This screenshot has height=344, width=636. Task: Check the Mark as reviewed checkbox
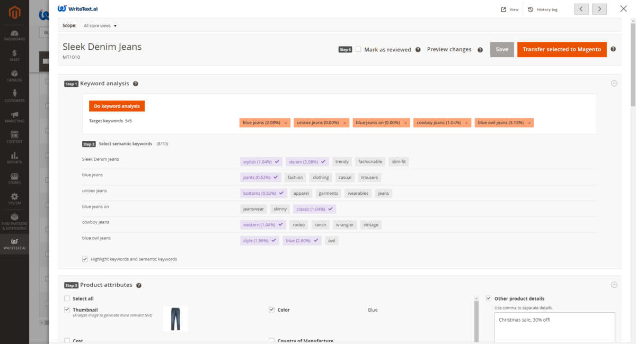(358, 49)
